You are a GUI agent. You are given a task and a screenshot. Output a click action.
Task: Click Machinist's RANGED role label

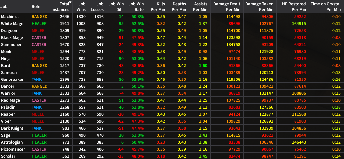(39, 17)
